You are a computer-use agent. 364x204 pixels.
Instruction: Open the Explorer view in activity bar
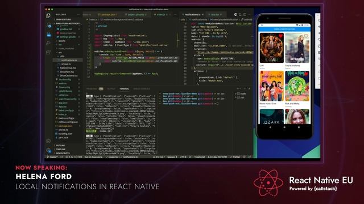click(x=48, y=16)
